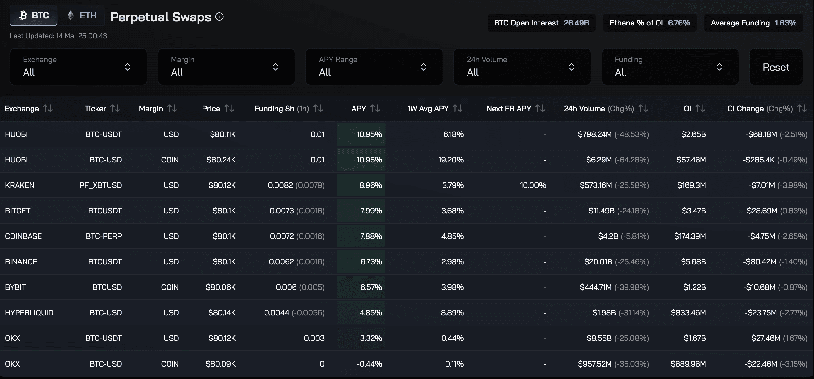
Task: Click OKX in the COIN margin row
Action: [x=13, y=364]
